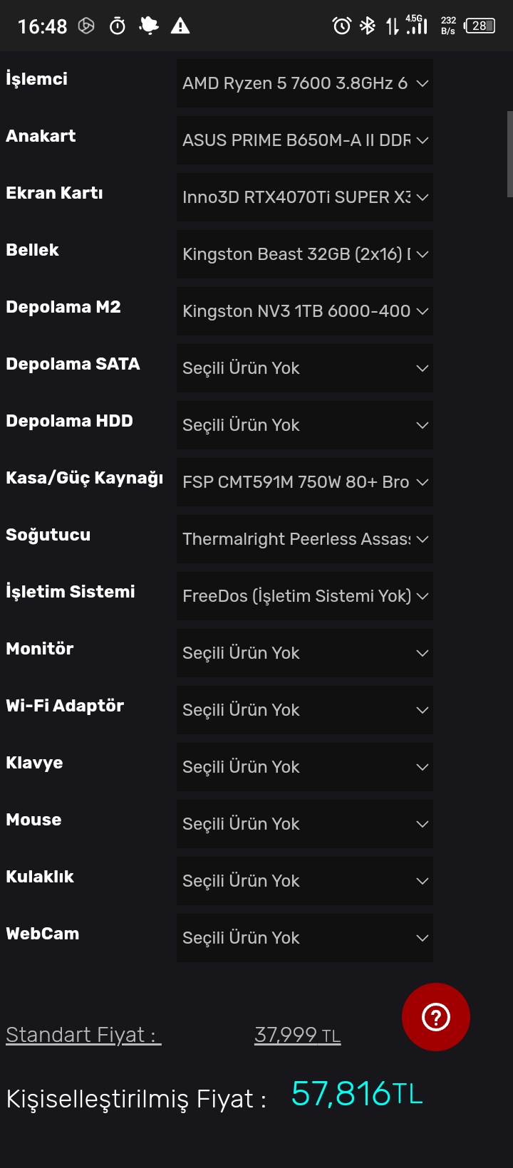This screenshot has width=513, height=1168.
Task: Tap the battery level indicator
Action: [x=480, y=26]
